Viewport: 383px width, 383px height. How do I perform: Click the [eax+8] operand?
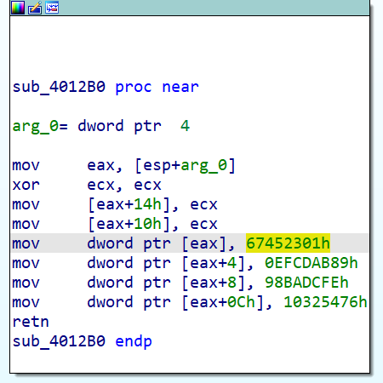[214, 283]
